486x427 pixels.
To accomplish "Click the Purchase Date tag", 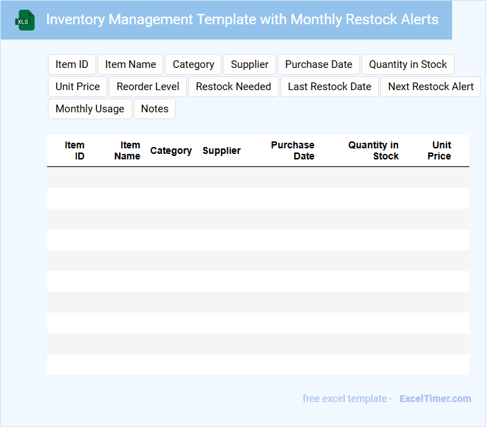I will (318, 64).
